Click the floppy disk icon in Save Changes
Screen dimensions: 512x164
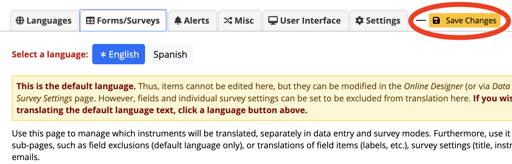[x=437, y=21]
